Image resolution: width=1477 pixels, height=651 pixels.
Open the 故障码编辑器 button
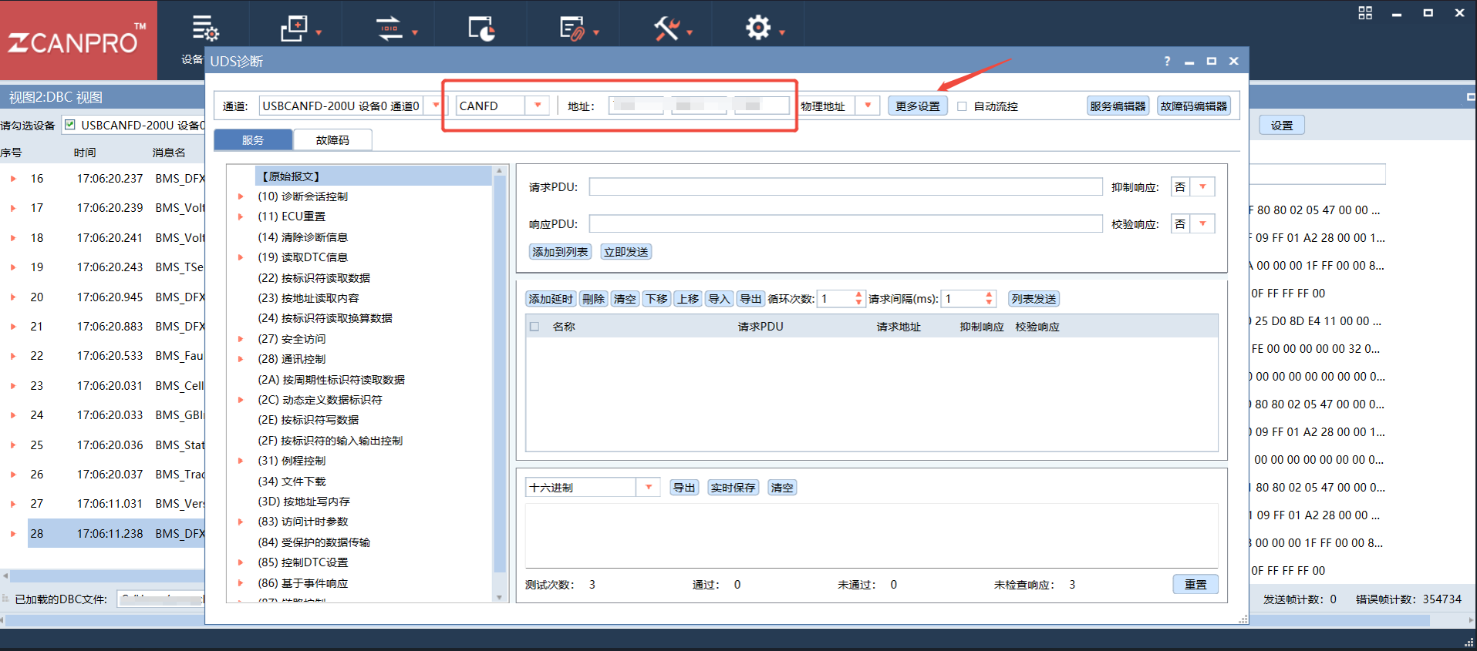pyautogui.click(x=1193, y=106)
